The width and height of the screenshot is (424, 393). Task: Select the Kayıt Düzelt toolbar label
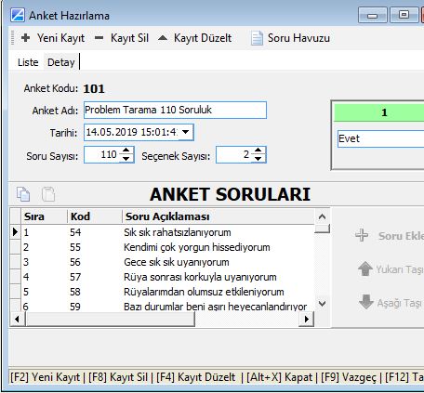(x=203, y=38)
